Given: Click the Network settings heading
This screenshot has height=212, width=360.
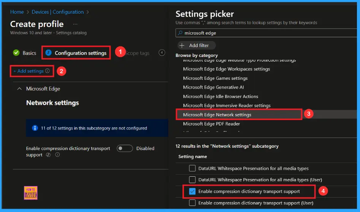Looking at the screenshot, I should tap(52, 103).
